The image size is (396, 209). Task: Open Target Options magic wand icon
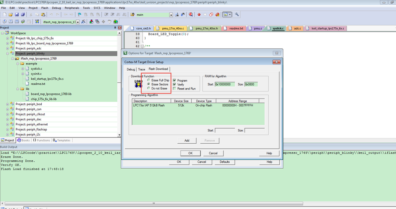pyautogui.click(x=83, y=22)
